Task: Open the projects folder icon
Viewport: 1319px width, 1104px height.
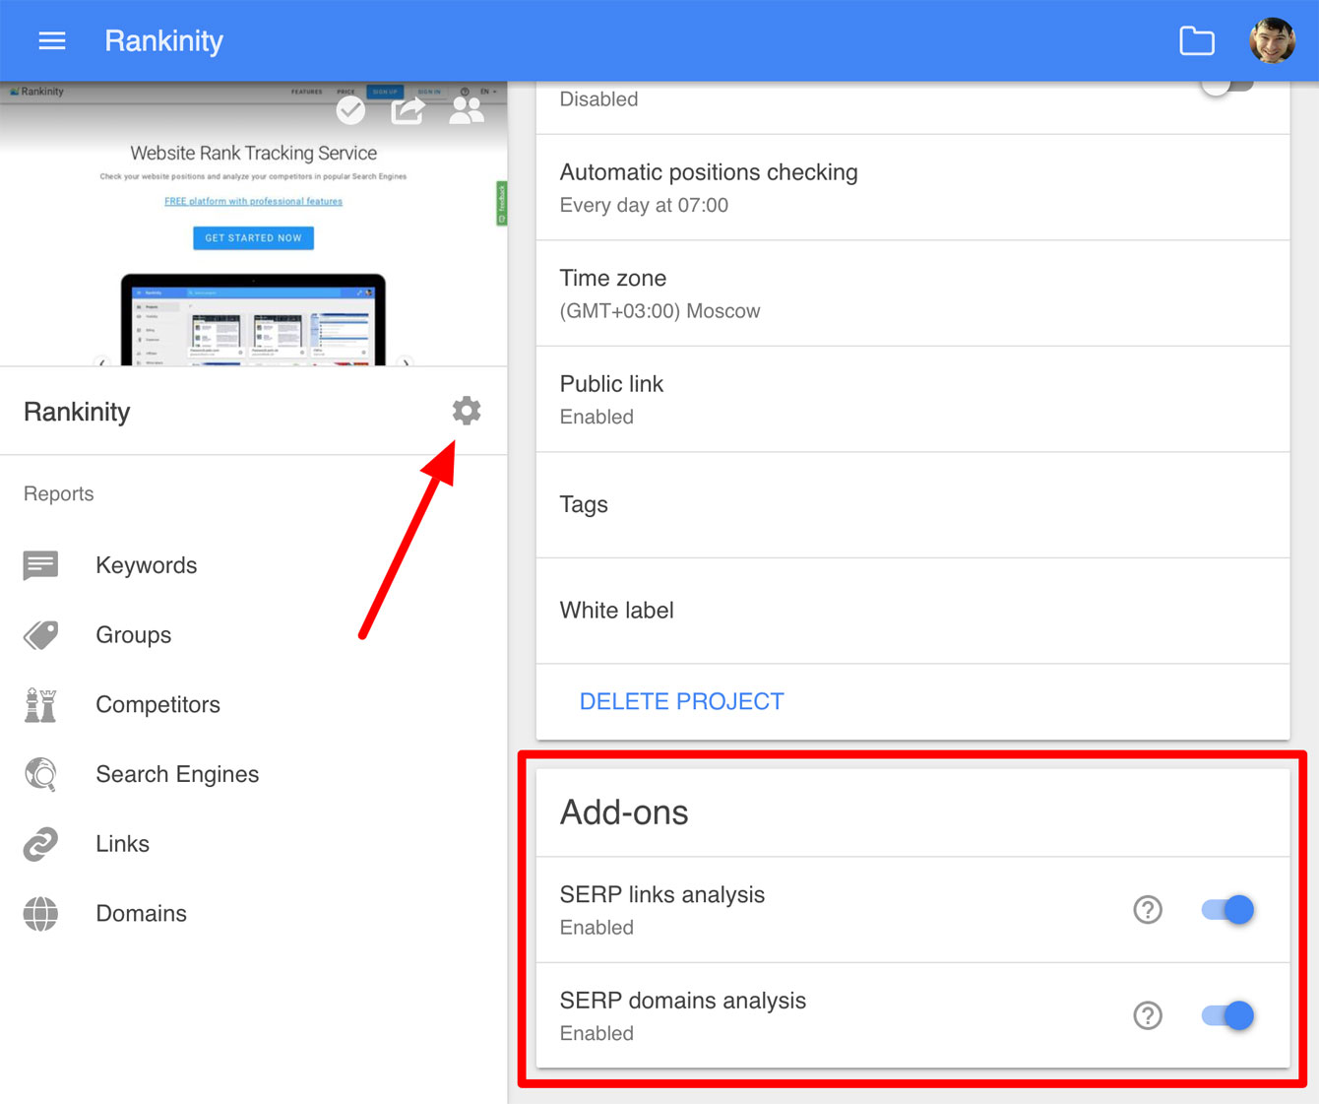Action: point(1197,40)
